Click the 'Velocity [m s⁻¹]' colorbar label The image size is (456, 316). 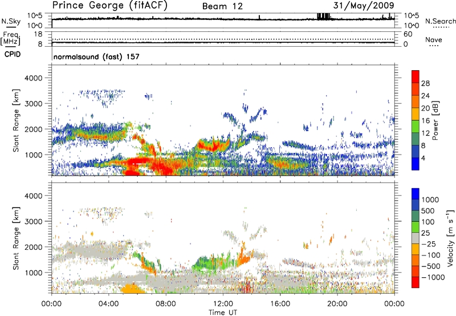pos(450,238)
